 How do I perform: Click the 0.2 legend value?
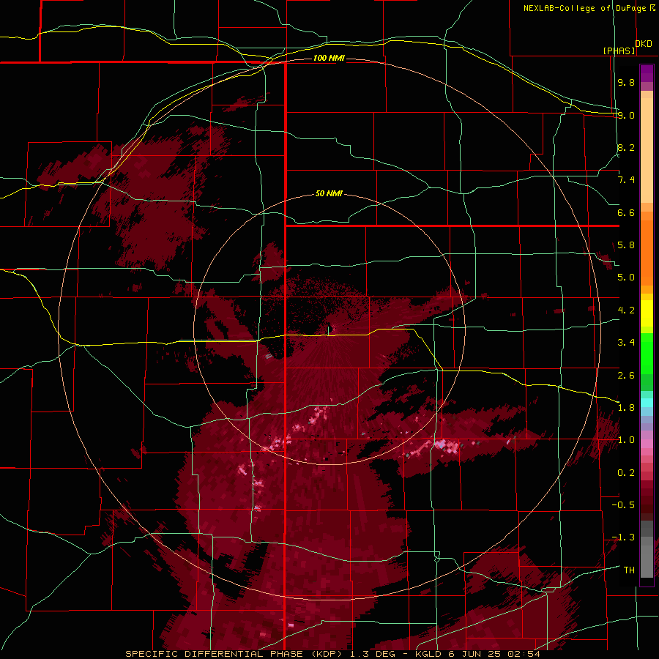pos(626,473)
